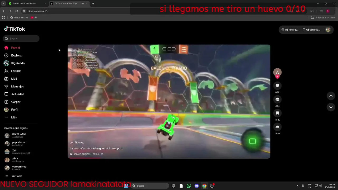Viewport: 338px width, 190px height.
Task: Focus the TikTok Buscar search field
Action: 21,39
